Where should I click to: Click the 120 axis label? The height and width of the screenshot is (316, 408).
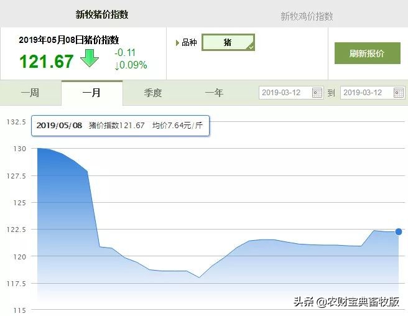pyautogui.click(x=20, y=257)
